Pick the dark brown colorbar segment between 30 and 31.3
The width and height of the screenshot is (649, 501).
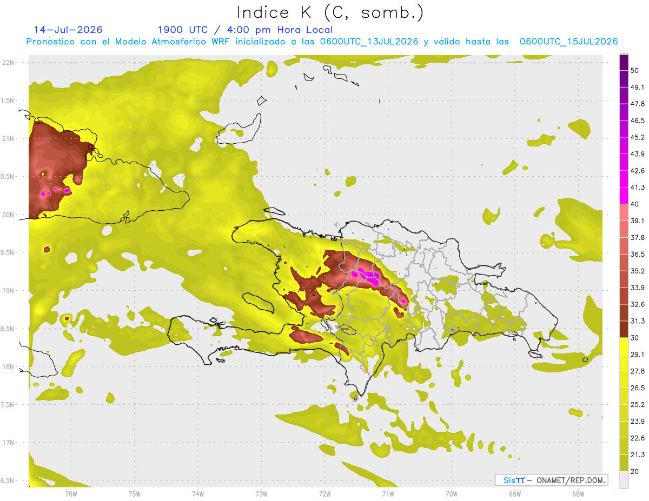(x=624, y=329)
